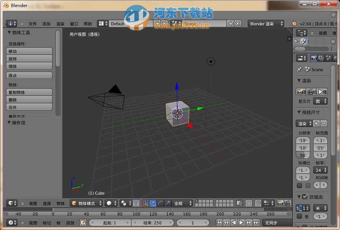This screenshot has height=230, width=340.
Task: Click the 渲染 menu in the top bar
Action: [x=60, y=23]
